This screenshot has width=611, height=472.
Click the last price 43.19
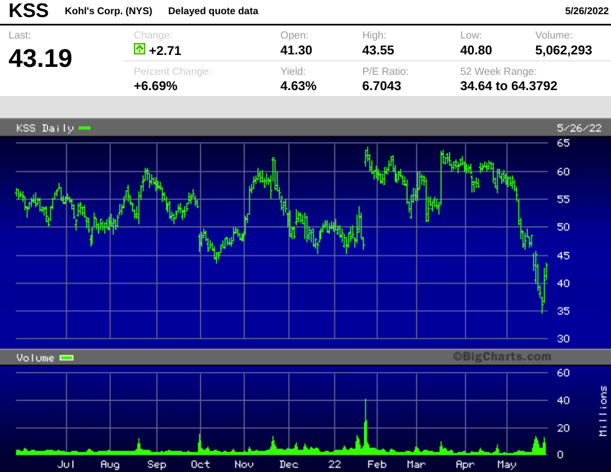(40, 58)
